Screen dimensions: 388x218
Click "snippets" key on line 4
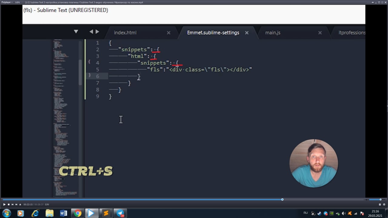(153, 63)
